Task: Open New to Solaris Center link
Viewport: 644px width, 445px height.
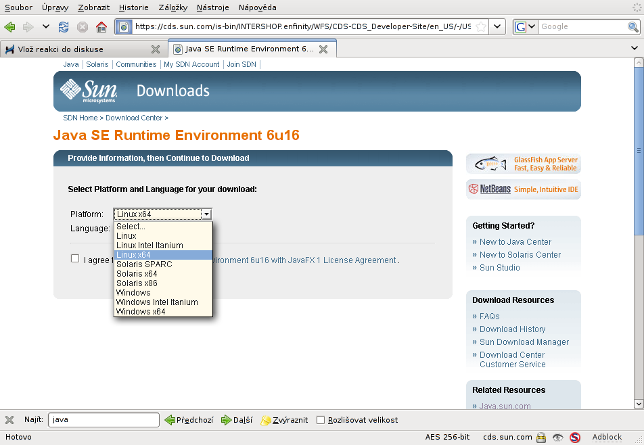Action: [520, 255]
